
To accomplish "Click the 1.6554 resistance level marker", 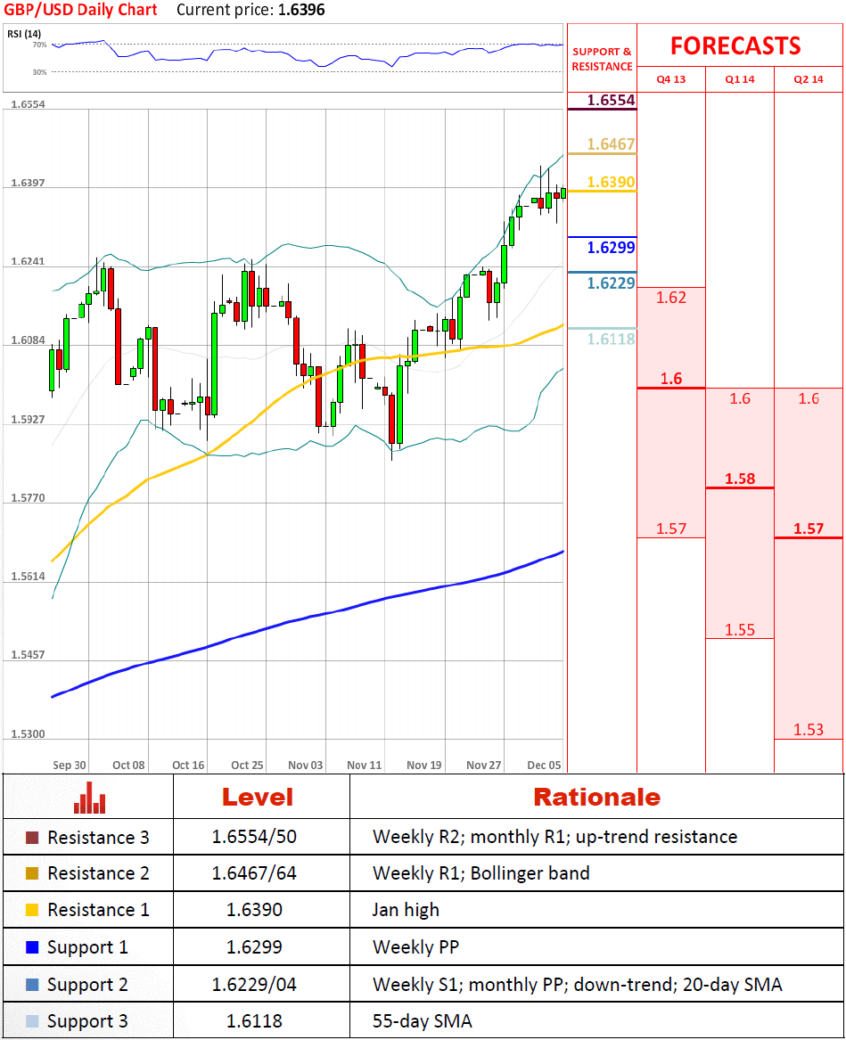I will coord(612,100).
